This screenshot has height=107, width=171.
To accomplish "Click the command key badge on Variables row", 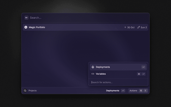I will [139, 74].
